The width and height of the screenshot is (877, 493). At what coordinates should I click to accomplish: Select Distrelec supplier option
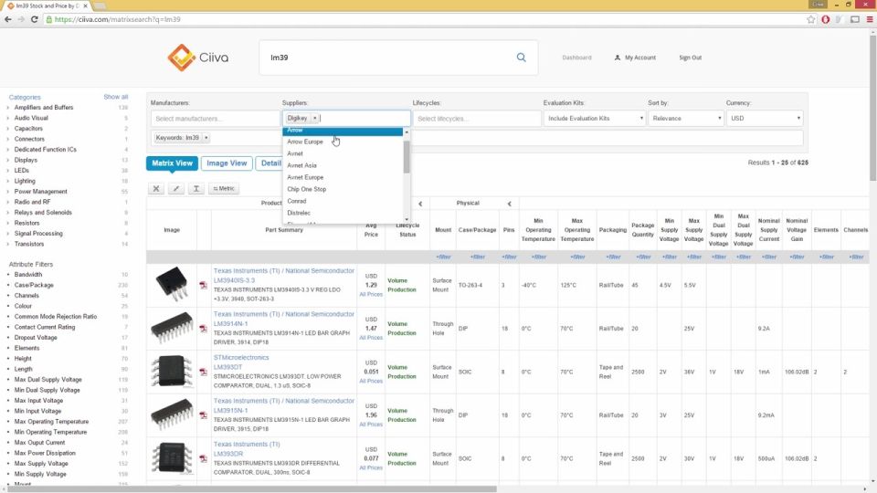[x=343, y=213]
